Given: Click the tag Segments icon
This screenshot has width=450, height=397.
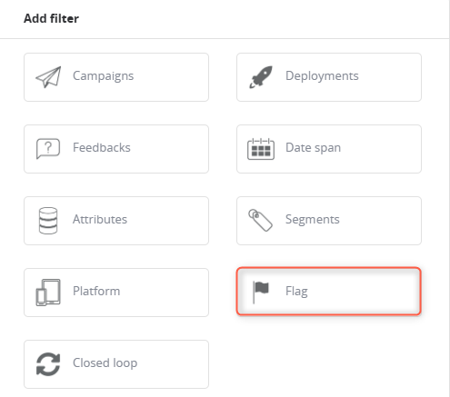Looking at the screenshot, I should (261, 220).
